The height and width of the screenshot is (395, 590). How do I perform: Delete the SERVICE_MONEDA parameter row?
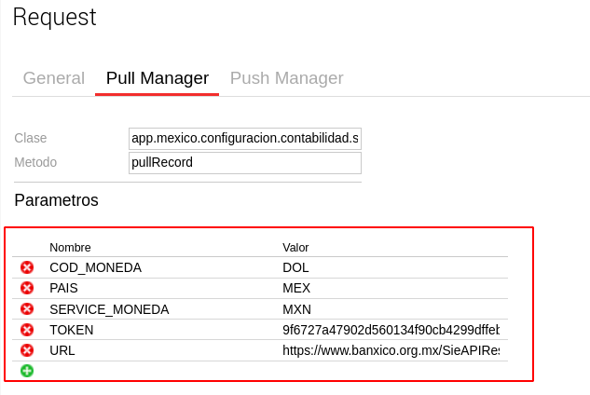pyautogui.click(x=27, y=309)
